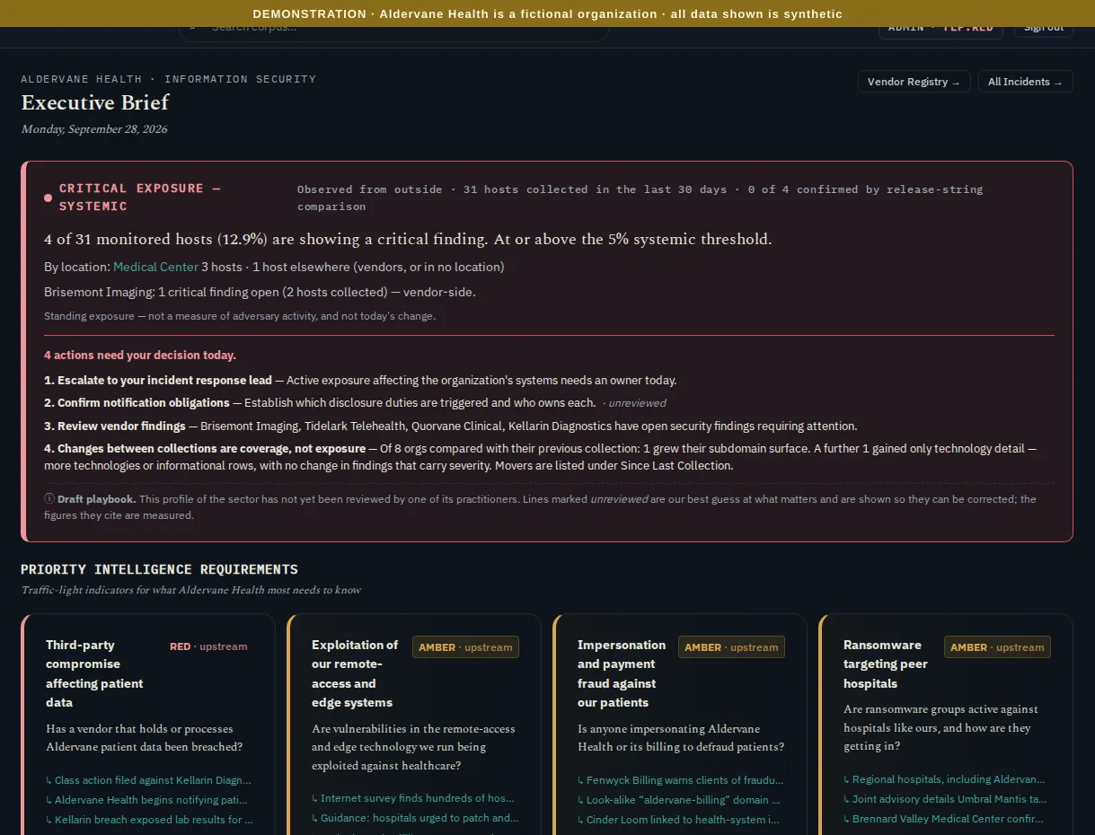Click the 4 actions need your decision heading
This screenshot has height=835, width=1095.
[x=140, y=356]
